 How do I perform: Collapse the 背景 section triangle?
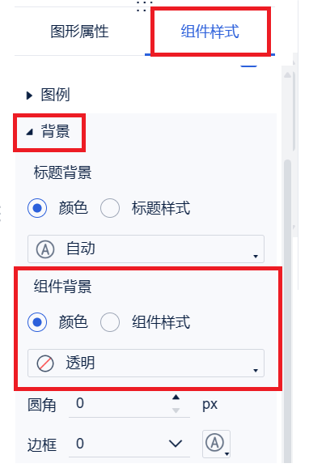tap(29, 132)
